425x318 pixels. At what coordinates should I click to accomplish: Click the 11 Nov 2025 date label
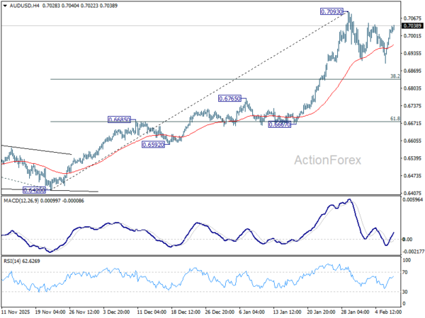(x=15, y=312)
